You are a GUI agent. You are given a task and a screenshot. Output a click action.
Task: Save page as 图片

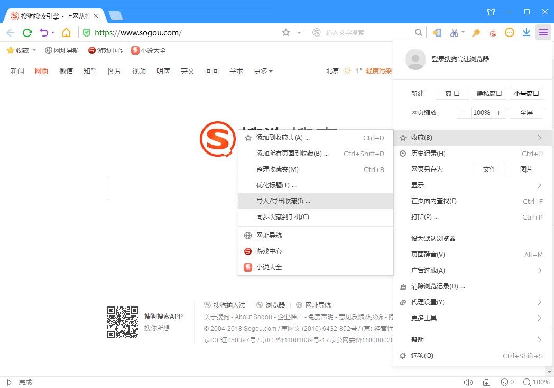527,169
